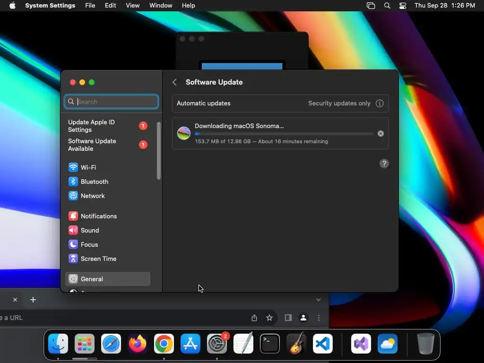Show info for Automatic updates
The height and width of the screenshot is (363, 484).
(x=380, y=104)
